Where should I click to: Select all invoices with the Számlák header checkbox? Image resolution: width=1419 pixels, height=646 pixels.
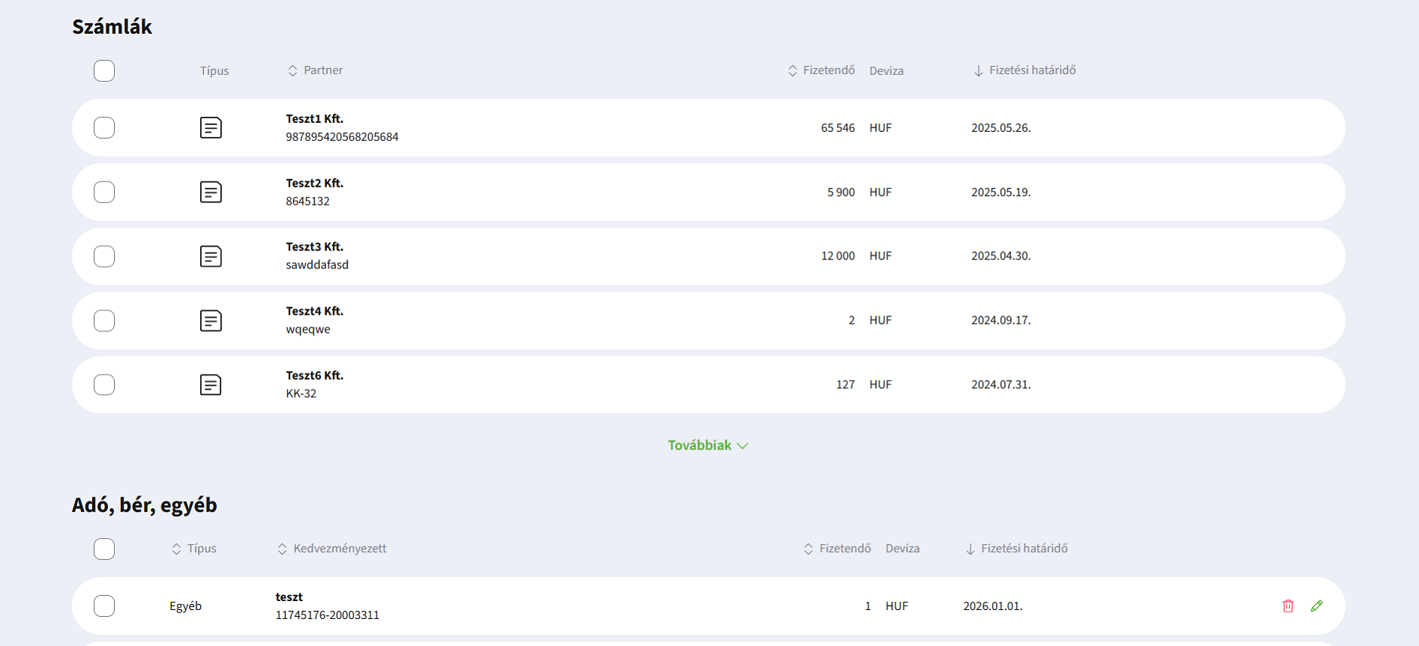tap(104, 70)
